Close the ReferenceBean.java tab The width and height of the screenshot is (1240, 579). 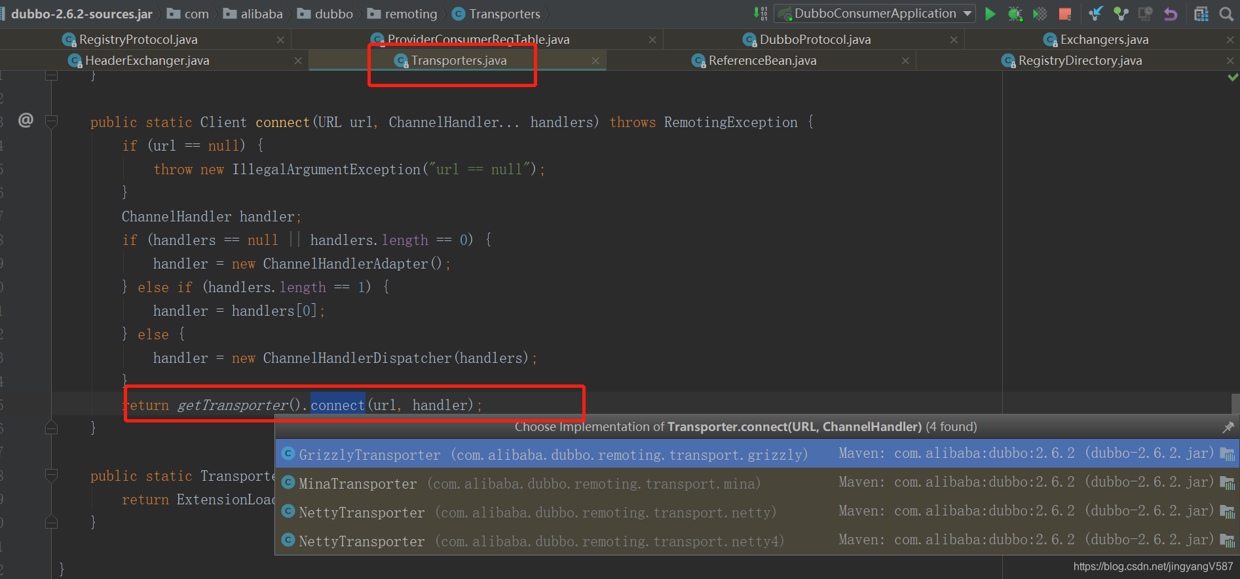[905, 61]
